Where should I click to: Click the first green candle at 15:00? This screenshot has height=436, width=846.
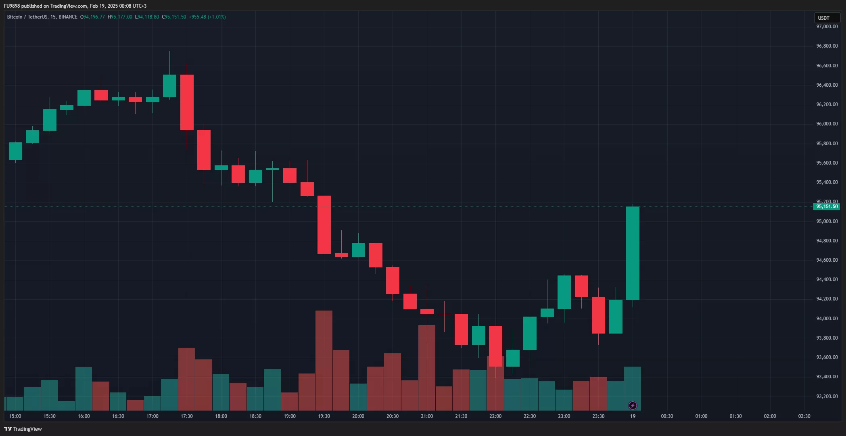coord(15,151)
